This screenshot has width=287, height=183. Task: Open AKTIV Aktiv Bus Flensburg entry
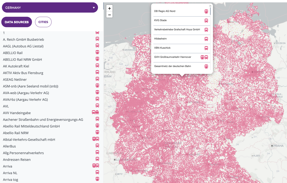tap(23, 73)
